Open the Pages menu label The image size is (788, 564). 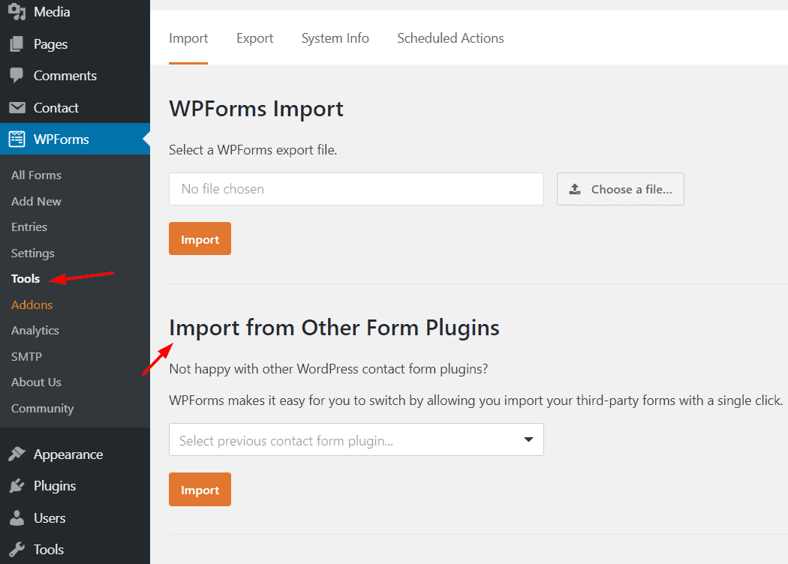pos(50,44)
